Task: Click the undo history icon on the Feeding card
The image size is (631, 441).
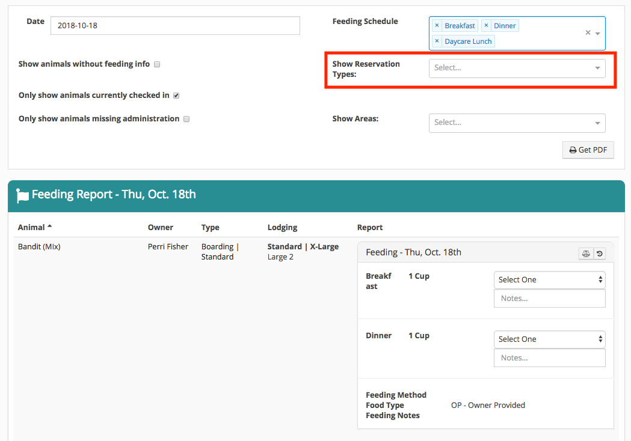Action: 600,253
